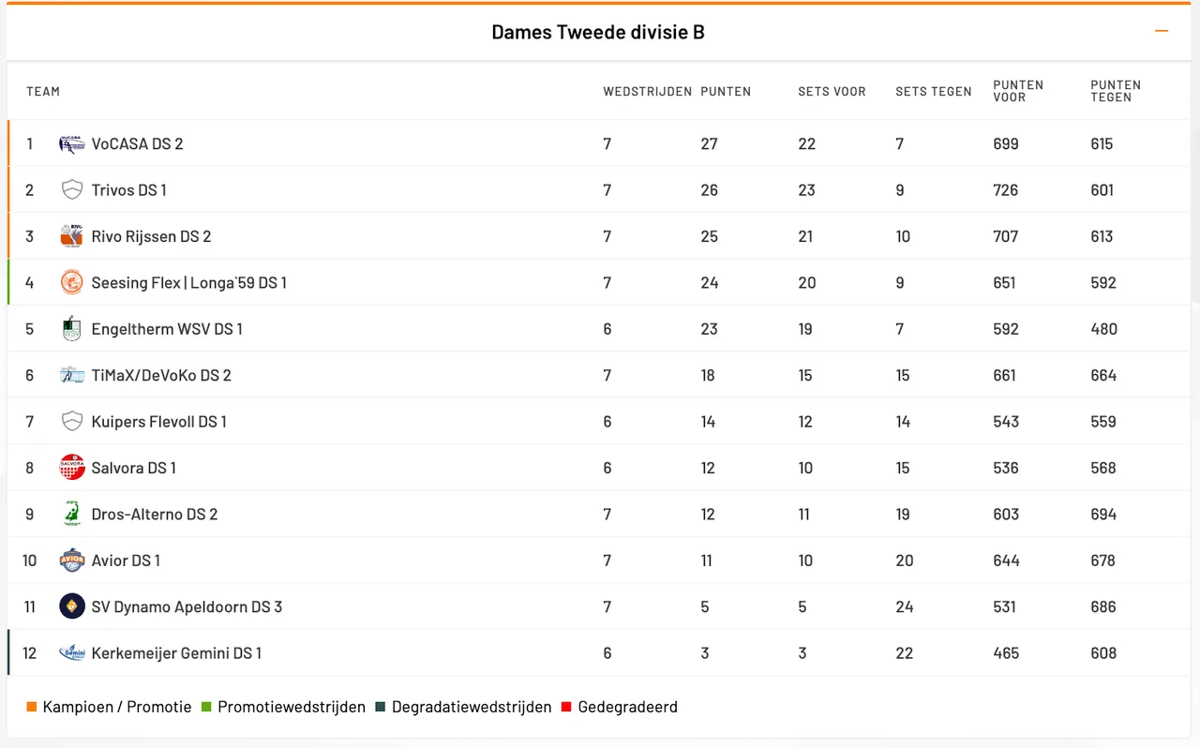
Task: Click the Avior DS 1 logo
Action: [x=71, y=561]
